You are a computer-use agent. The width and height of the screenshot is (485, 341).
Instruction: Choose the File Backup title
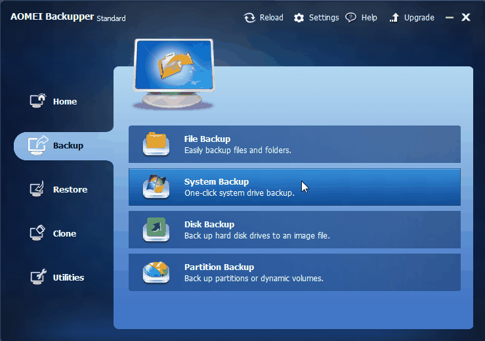207,139
